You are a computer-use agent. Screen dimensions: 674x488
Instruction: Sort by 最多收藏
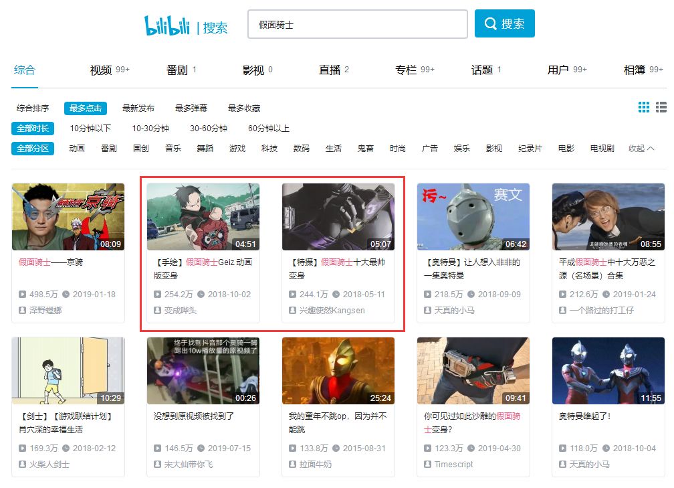(244, 108)
